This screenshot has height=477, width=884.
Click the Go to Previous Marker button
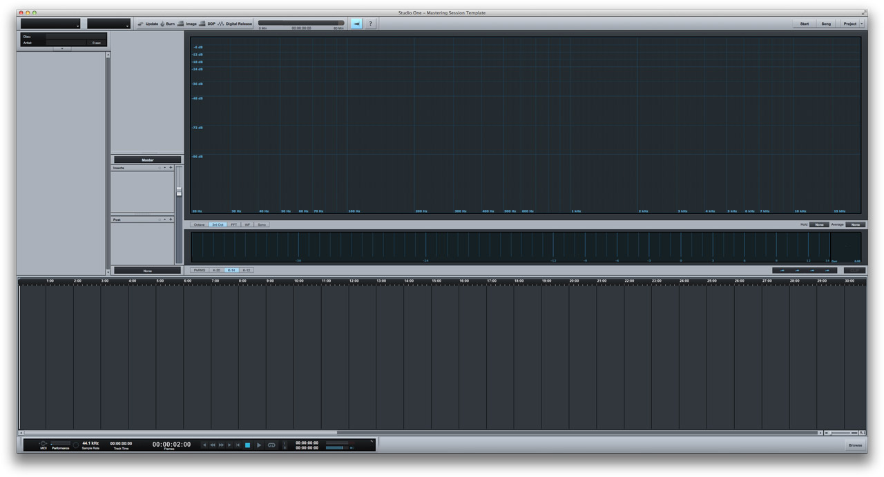coord(204,445)
